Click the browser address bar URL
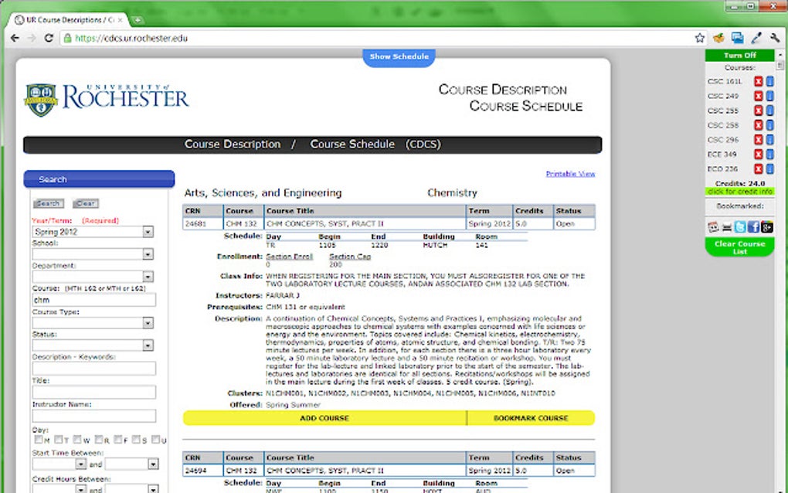 131,38
